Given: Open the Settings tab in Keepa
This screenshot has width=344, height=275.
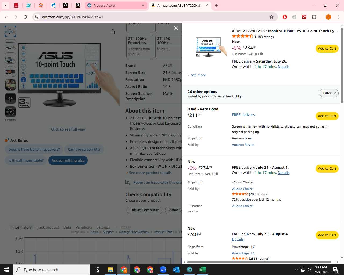Looking at the screenshot, I should point(103,227).
